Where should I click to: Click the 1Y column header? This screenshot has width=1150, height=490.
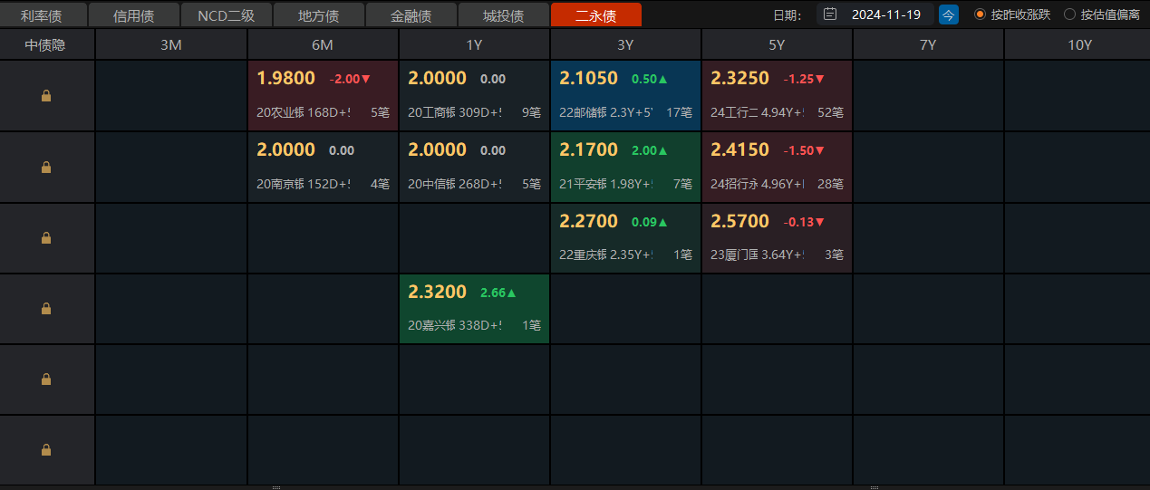pyautogui.click(x=474, y=44)
